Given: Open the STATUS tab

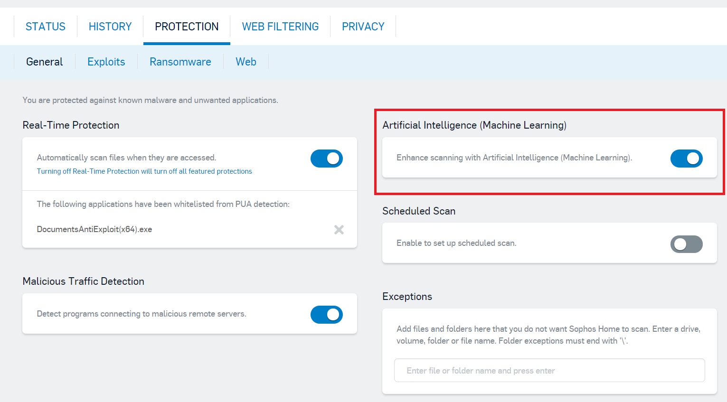Looking at the screenshot, I should 46,27.
